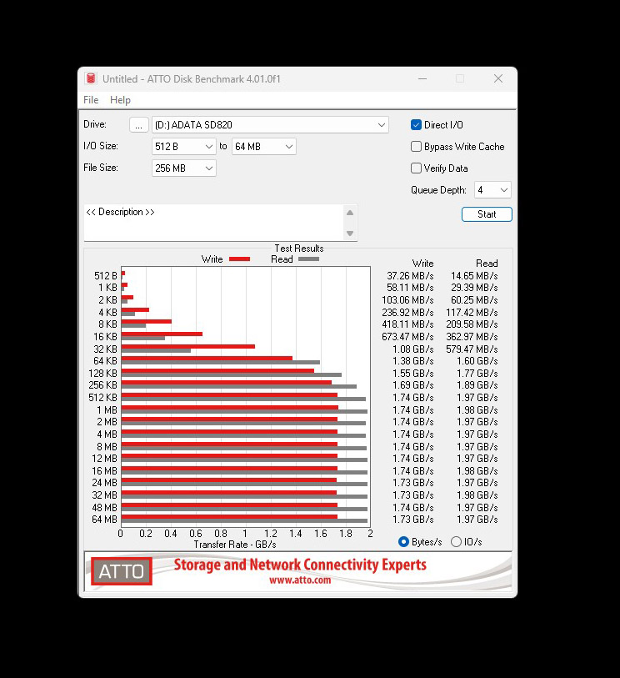
Task: Click description box down arrow
Action: 350,234
